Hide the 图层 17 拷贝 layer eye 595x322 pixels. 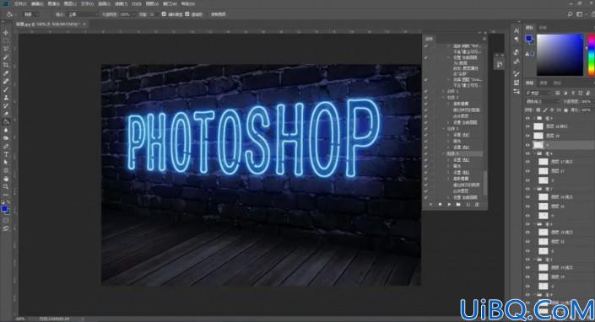pyautogui.click(x=527, y=162)
